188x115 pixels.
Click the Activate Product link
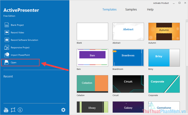pyautogui.click(x=161, y=3)
